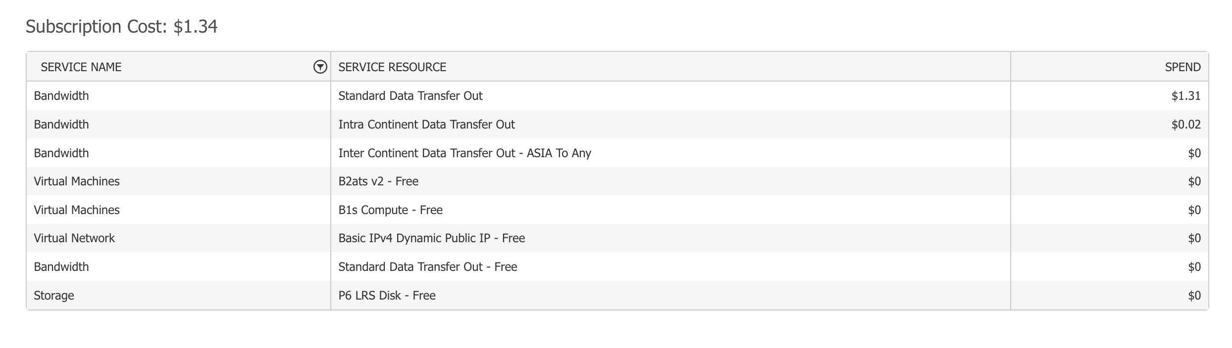Select the Virtual Network service cell
1232x348 pixels.
(x=74, y=238)
